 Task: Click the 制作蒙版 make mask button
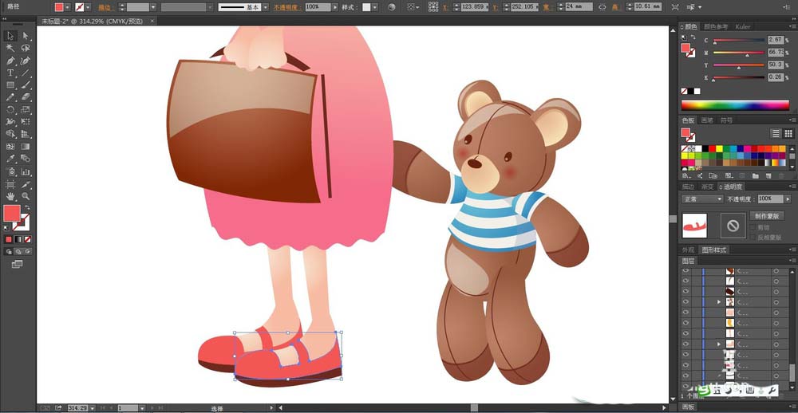766,216
